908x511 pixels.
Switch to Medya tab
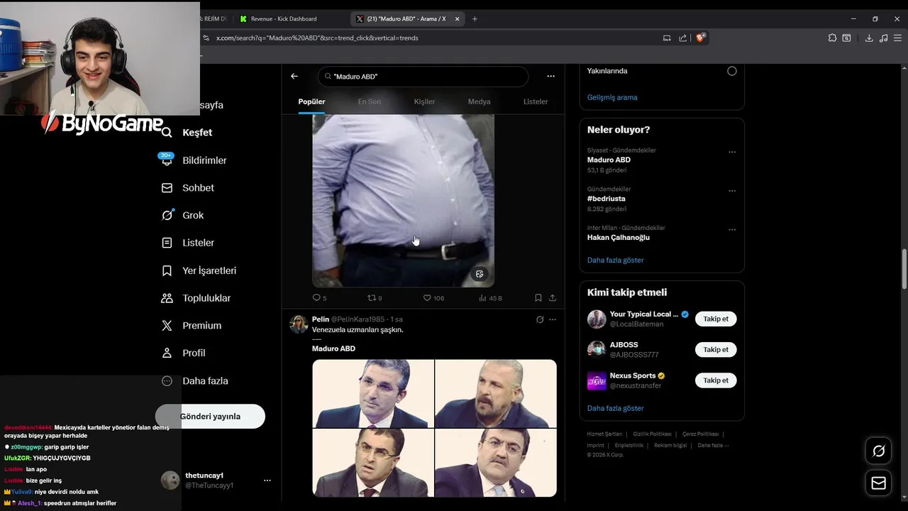click(x=479, y=101)
